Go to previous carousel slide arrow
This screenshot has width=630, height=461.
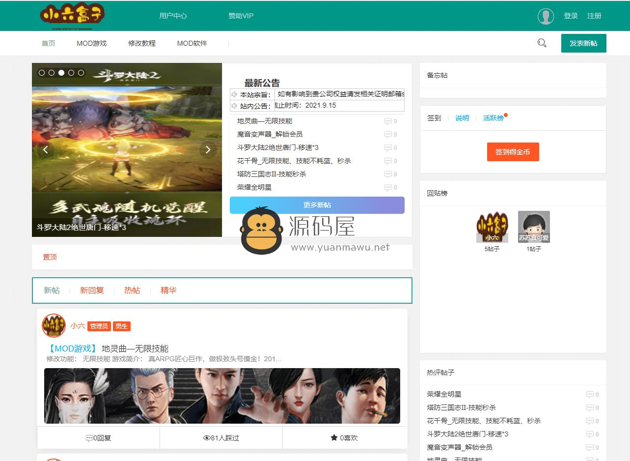tap(46, 149)
